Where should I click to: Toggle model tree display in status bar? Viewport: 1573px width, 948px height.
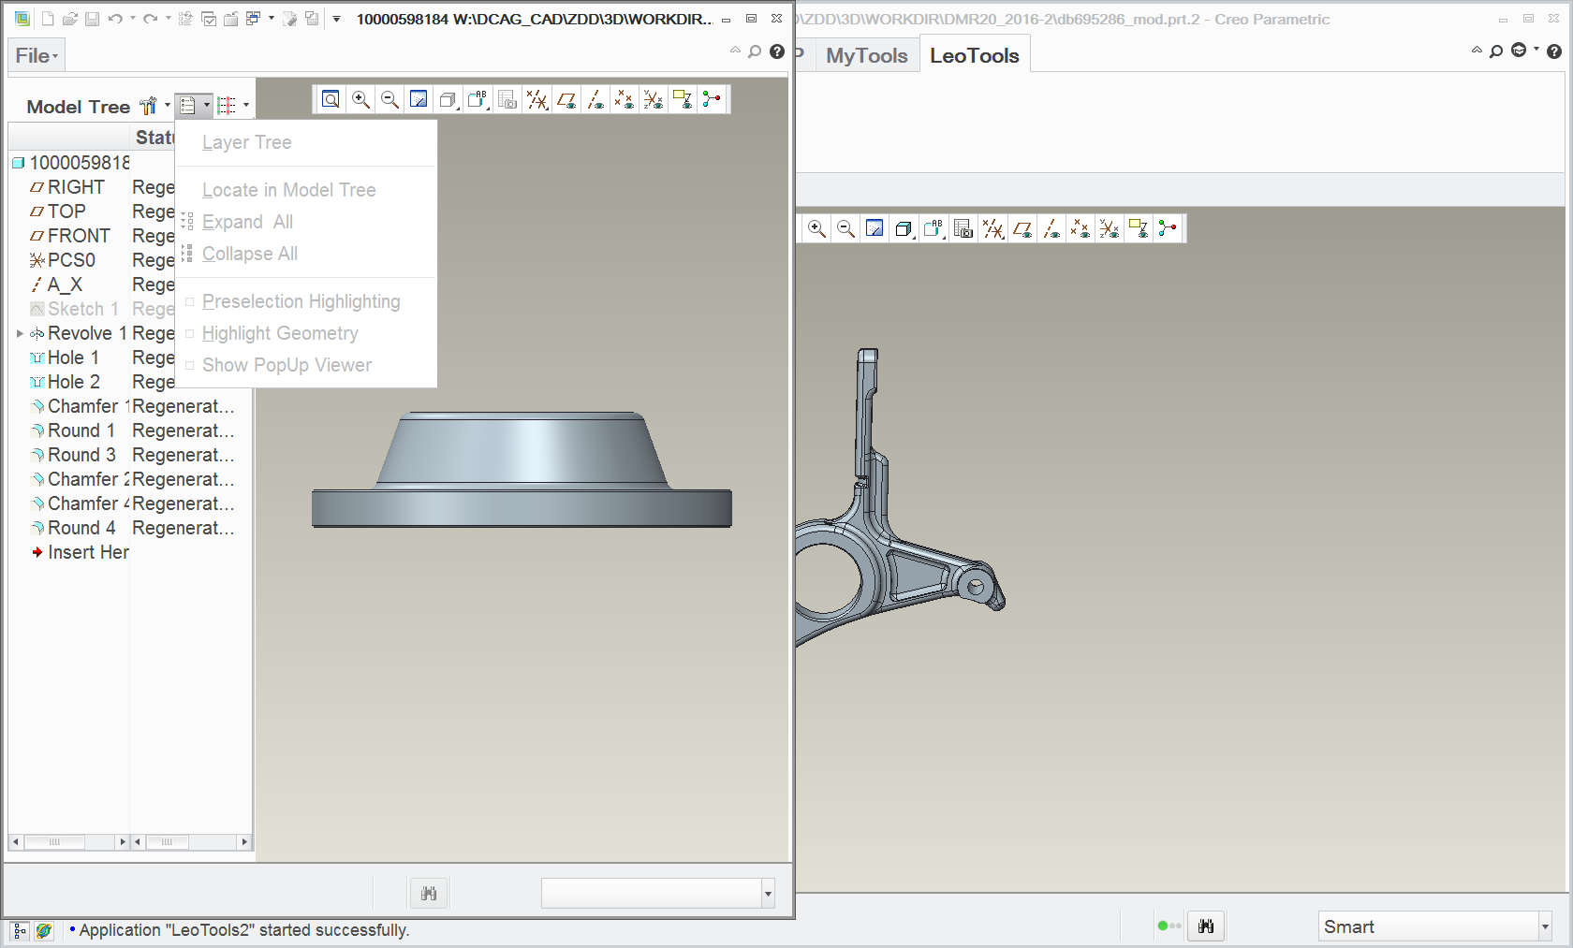pos(20,930)
